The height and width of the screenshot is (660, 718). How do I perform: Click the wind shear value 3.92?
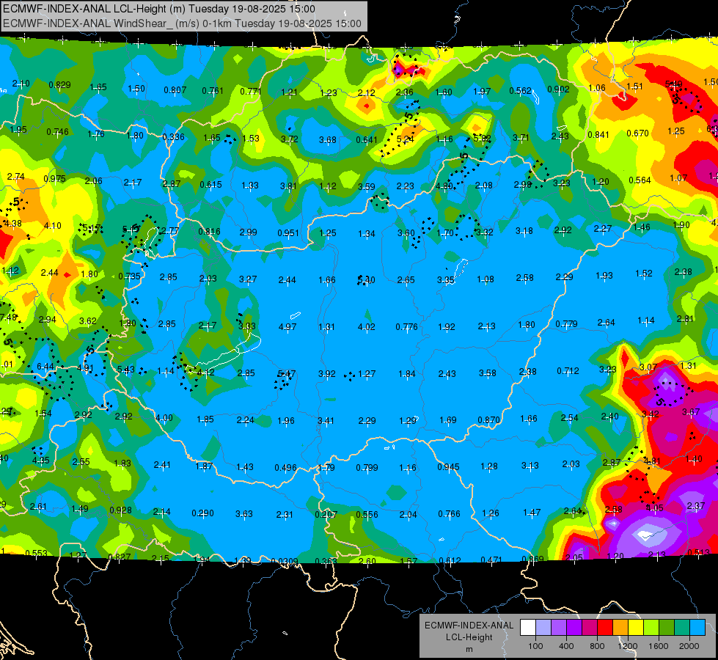(x=326, y=374)
